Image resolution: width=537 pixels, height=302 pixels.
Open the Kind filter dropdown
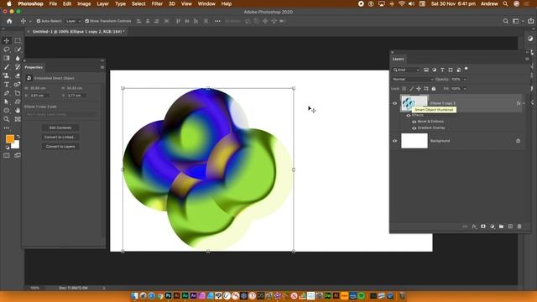406,70
